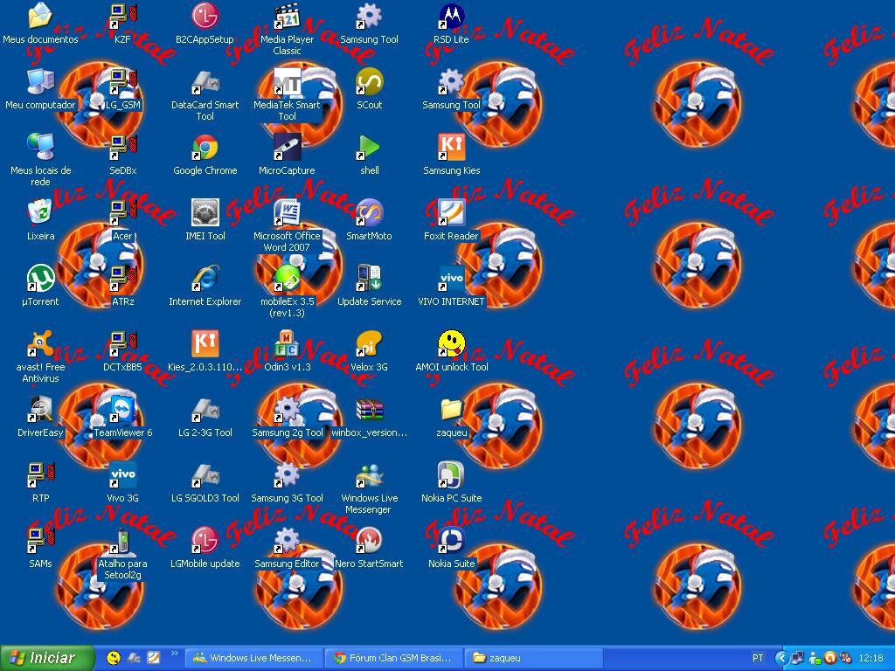Open the Vivo 3G shortcut

point(122,476)
